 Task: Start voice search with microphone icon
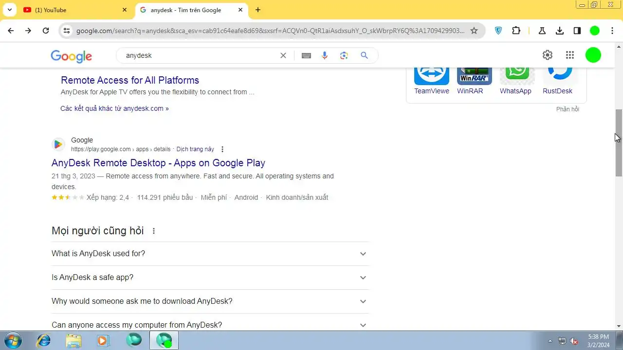pos(325,55)
